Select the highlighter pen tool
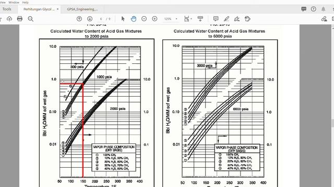The width and height of the screenshot is (334, 187). (x=226, y=19)
